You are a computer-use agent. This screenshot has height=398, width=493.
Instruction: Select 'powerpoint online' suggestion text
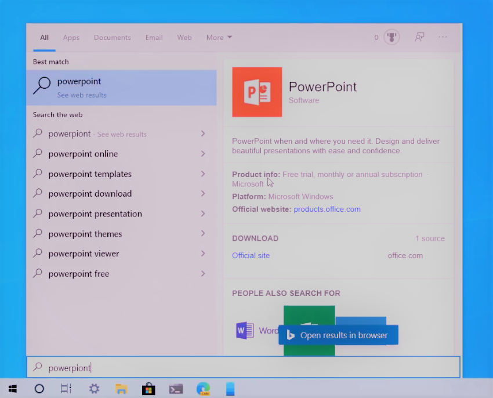click(x=83, y=154)
